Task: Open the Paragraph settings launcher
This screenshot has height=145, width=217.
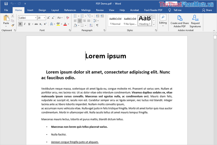Action: point(104,30)
